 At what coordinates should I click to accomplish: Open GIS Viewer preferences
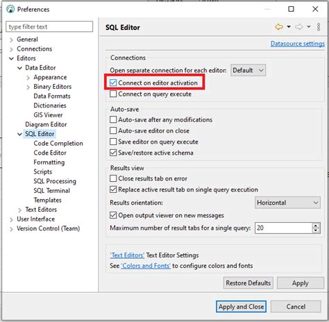[48, 115]
